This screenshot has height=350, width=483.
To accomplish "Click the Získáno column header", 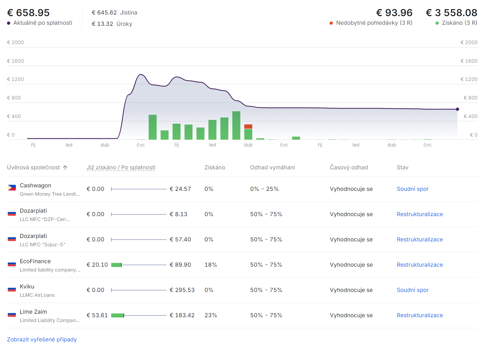I will 215,167.
